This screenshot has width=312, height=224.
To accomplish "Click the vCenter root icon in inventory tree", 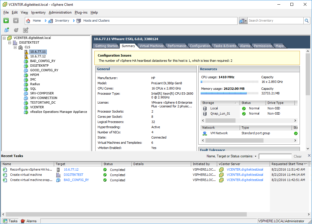I will [10, 38].
